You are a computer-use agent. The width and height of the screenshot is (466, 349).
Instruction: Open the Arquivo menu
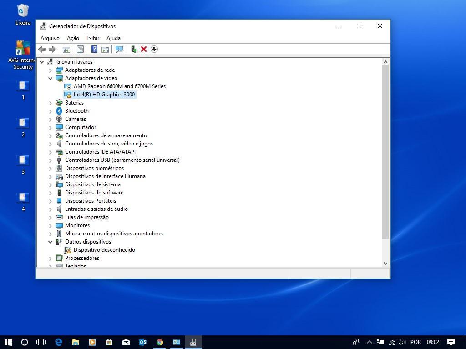[x=50, y=38]
